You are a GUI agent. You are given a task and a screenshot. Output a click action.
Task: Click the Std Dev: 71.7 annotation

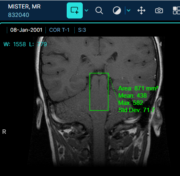[137, 110]
